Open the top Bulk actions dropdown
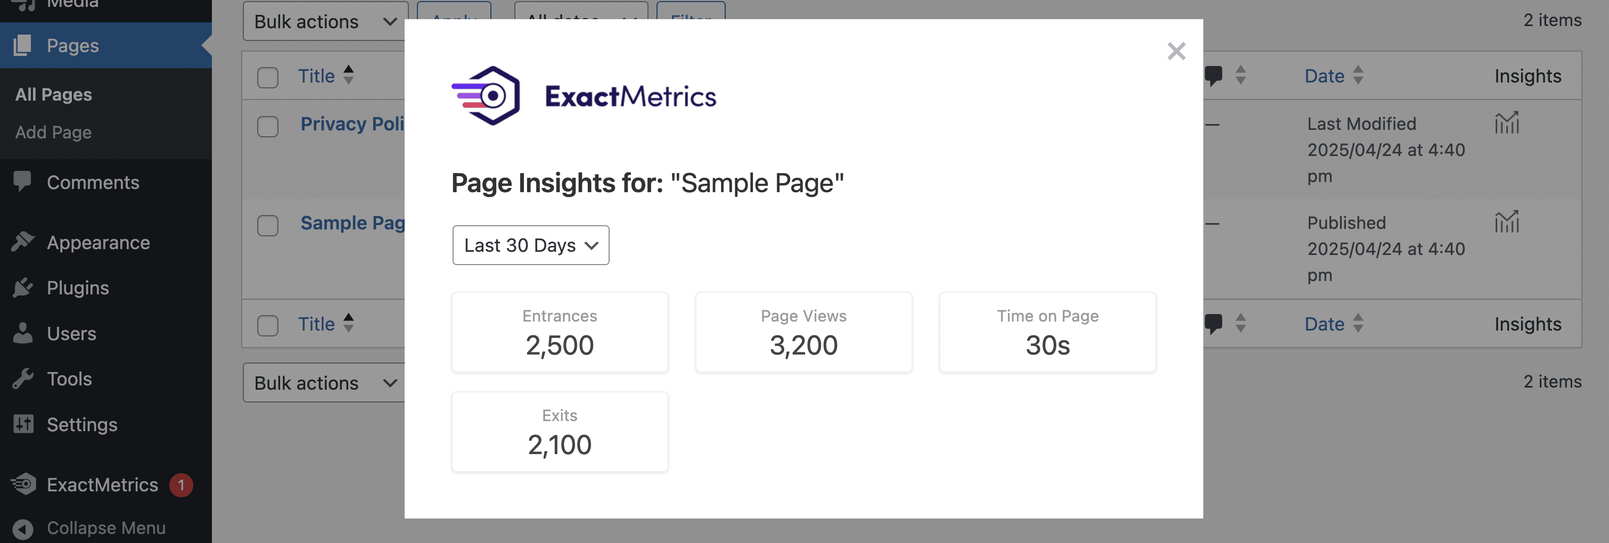This screenshot has width=1609, height=543. 325,21
